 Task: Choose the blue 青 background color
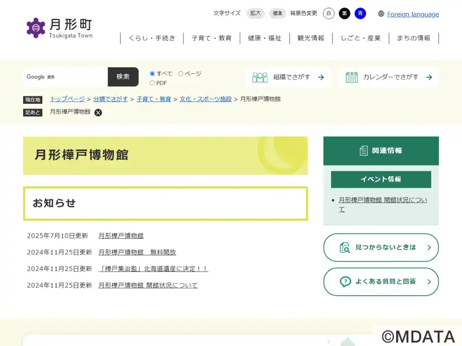tap(360, 14)
